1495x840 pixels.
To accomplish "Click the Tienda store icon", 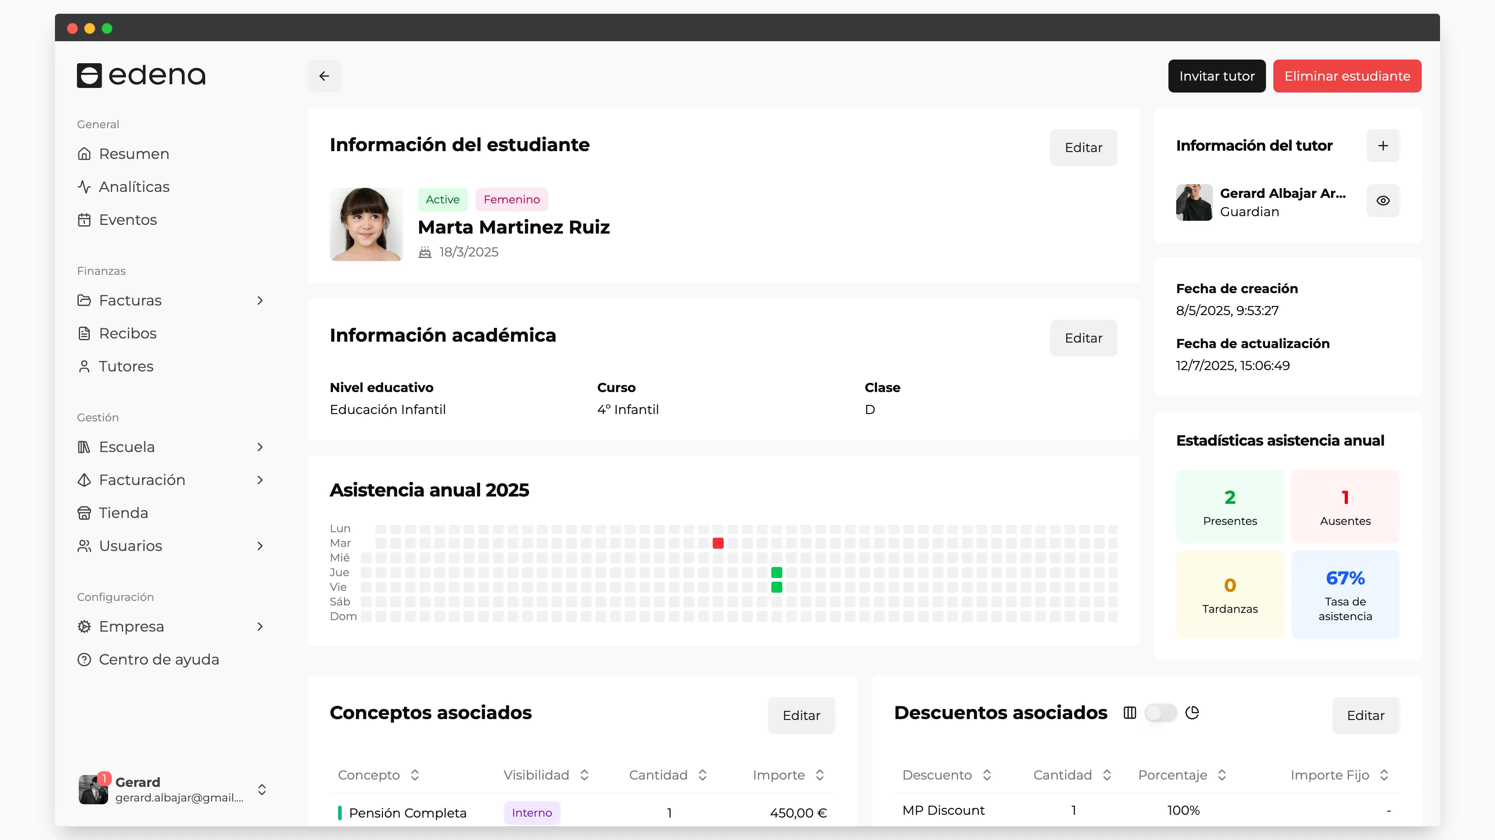I will tap(84, 513).
